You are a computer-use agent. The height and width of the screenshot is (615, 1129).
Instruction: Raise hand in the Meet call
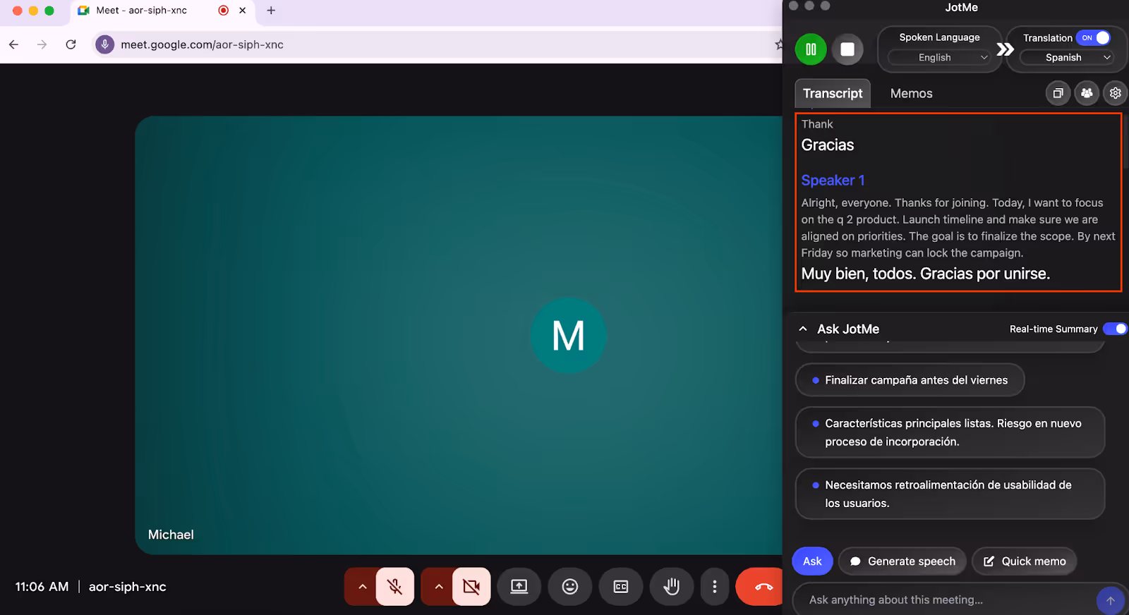(x=672, y=587)
